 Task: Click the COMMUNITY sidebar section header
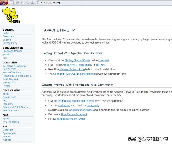(x=10, y=63)
